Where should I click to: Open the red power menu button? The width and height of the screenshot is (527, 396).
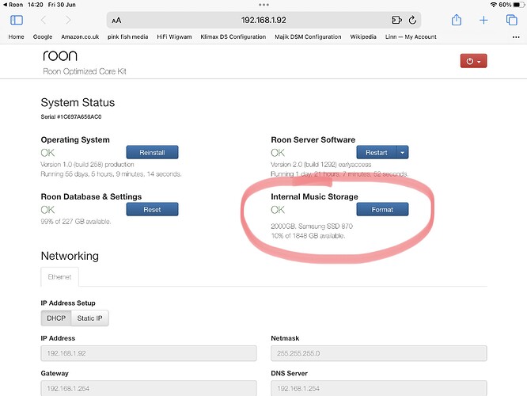pos(473,61)
